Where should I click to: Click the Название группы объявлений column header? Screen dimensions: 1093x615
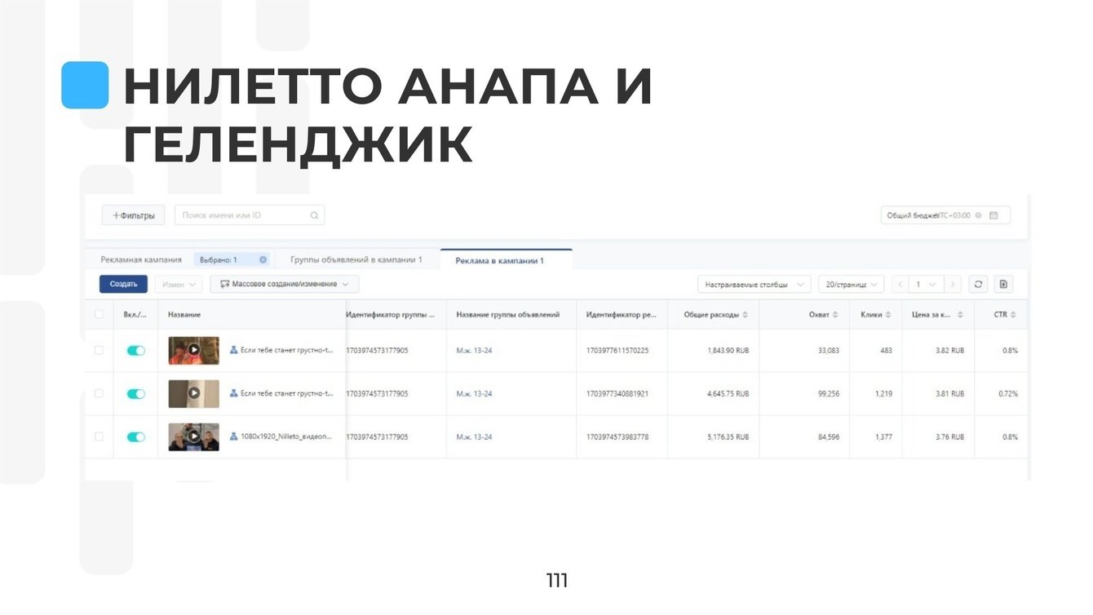[x=508, y=315]
